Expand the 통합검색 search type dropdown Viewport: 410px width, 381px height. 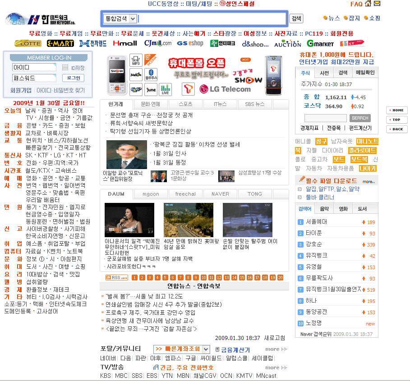133,18
